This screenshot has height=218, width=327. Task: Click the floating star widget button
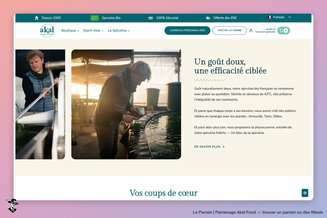click(305, 193)
